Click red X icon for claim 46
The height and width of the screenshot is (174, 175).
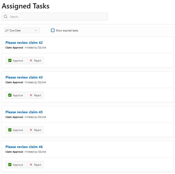31,165
